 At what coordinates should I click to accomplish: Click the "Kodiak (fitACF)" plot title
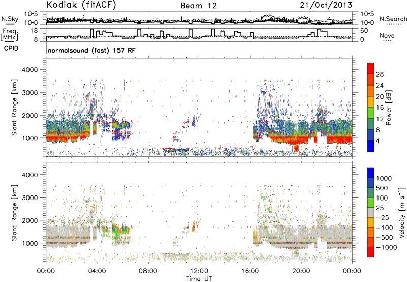(x=81, y=5)
